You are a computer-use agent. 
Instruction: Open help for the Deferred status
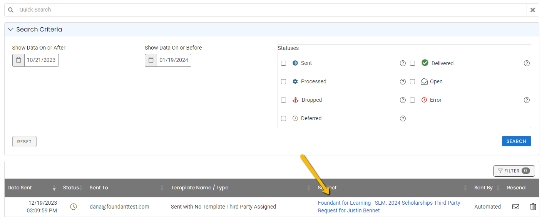pos(403,119)
